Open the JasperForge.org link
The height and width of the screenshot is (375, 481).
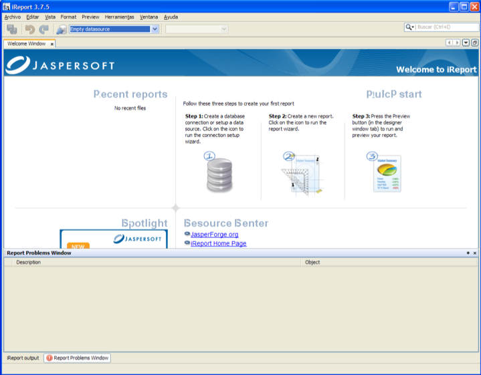pos(215,235)
